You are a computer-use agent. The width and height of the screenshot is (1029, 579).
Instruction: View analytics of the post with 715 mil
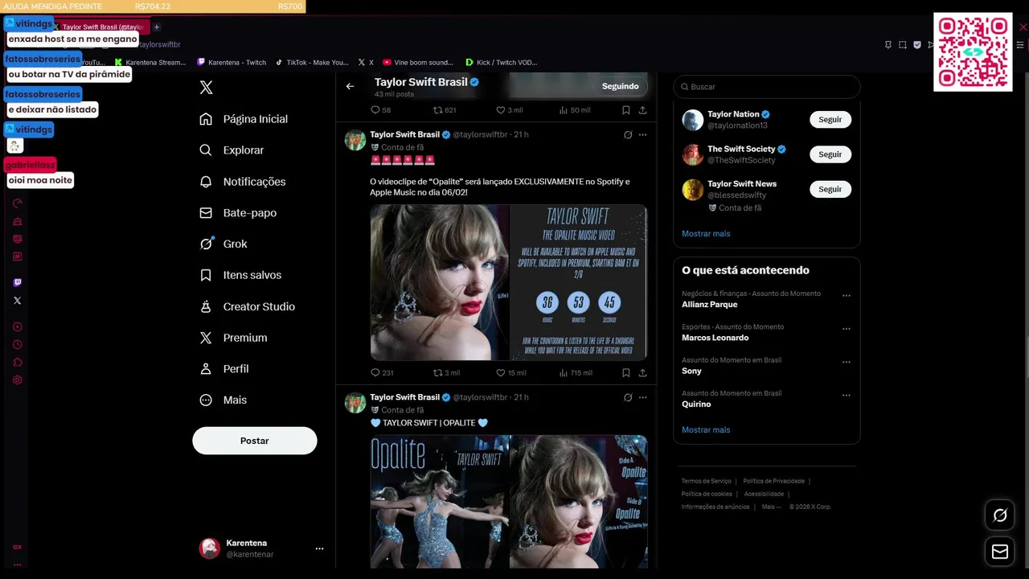click(x=575, y=373)
